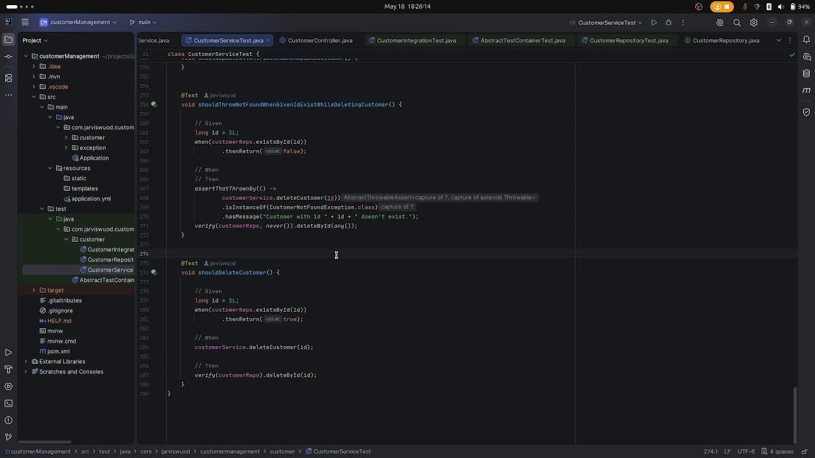815x458 pixels.
Task: Open the Notifications bell panel
Action: pos(807,40)
